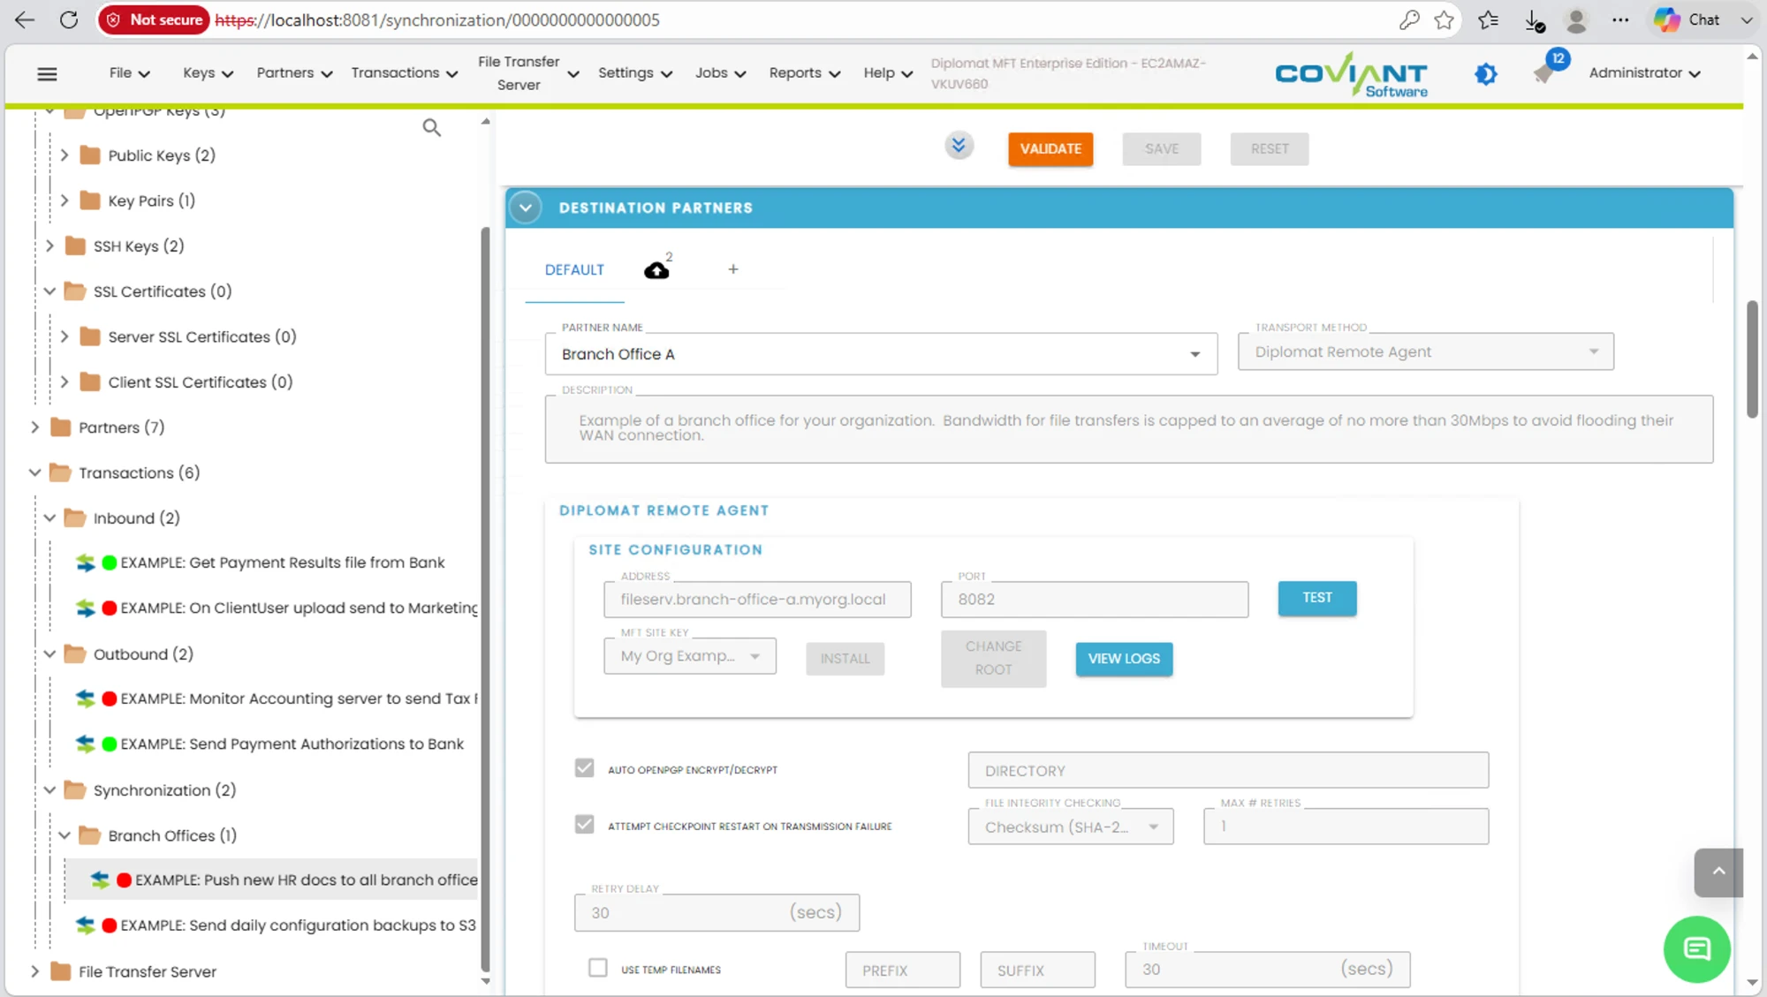The height and width of the screenshot is (997, 1767).
Task: Open the Reports menu
Action: pyautogui.click(x=804, y=73)
